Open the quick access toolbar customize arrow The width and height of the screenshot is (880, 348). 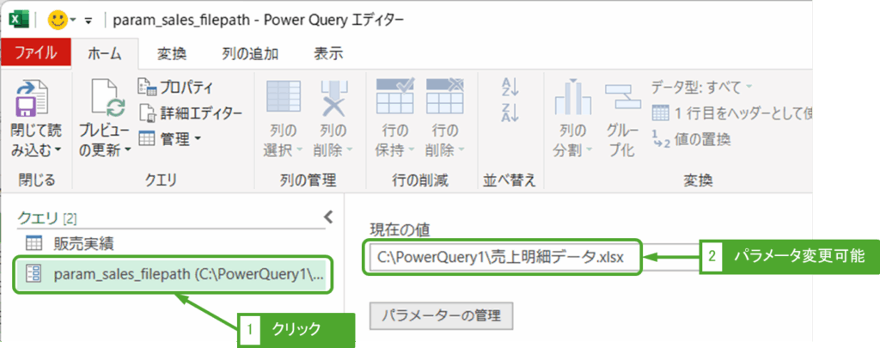89,21
